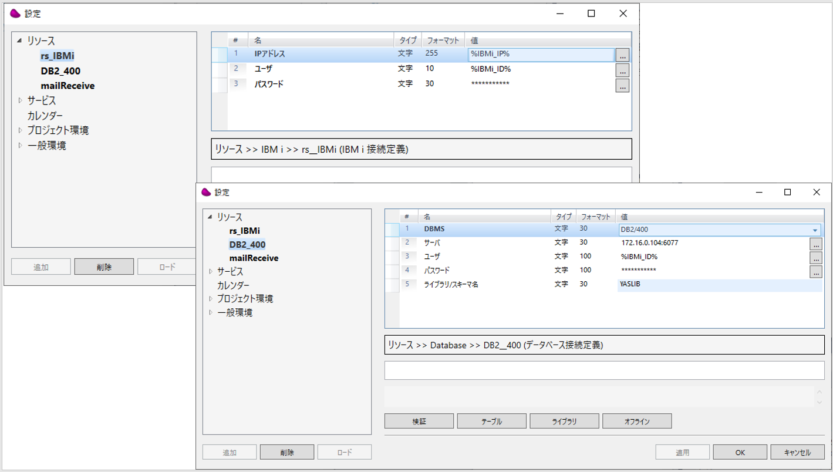Select rs_IBMi in the front window tree

(x=244, y=231)
